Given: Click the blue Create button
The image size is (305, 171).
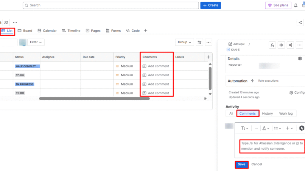Looking at the screenshot, I should 211,5.
